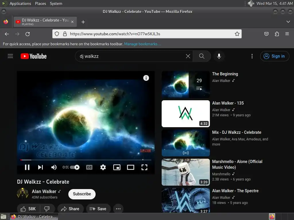Dislike the video thumbs down
The height and width of the screenshot is (220, 294).
click(47, 209)
